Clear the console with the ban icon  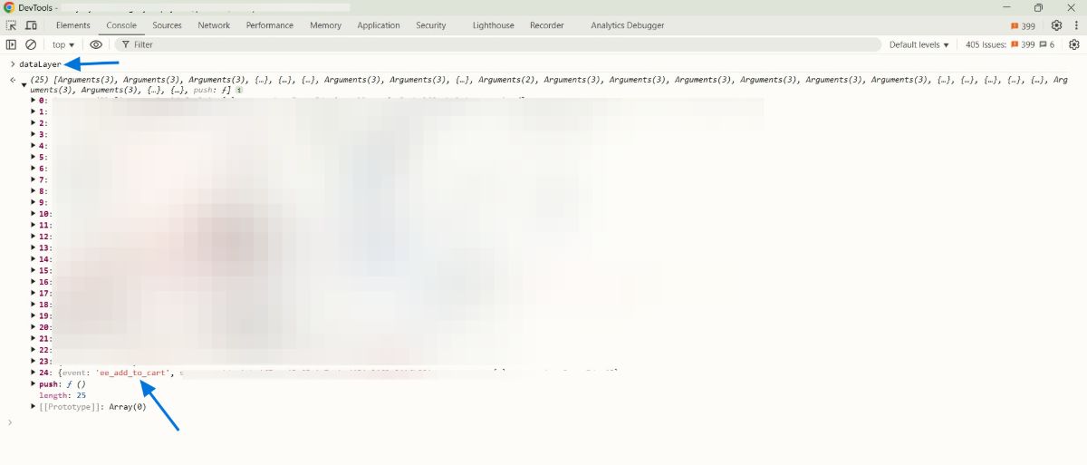(x=31, y=44)
